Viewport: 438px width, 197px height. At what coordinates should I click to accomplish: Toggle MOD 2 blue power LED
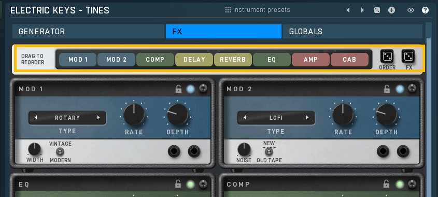pyautogui.click(x=400, y=89)
